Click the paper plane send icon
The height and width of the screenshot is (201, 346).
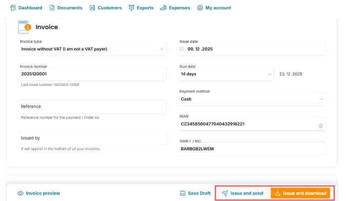225,193
